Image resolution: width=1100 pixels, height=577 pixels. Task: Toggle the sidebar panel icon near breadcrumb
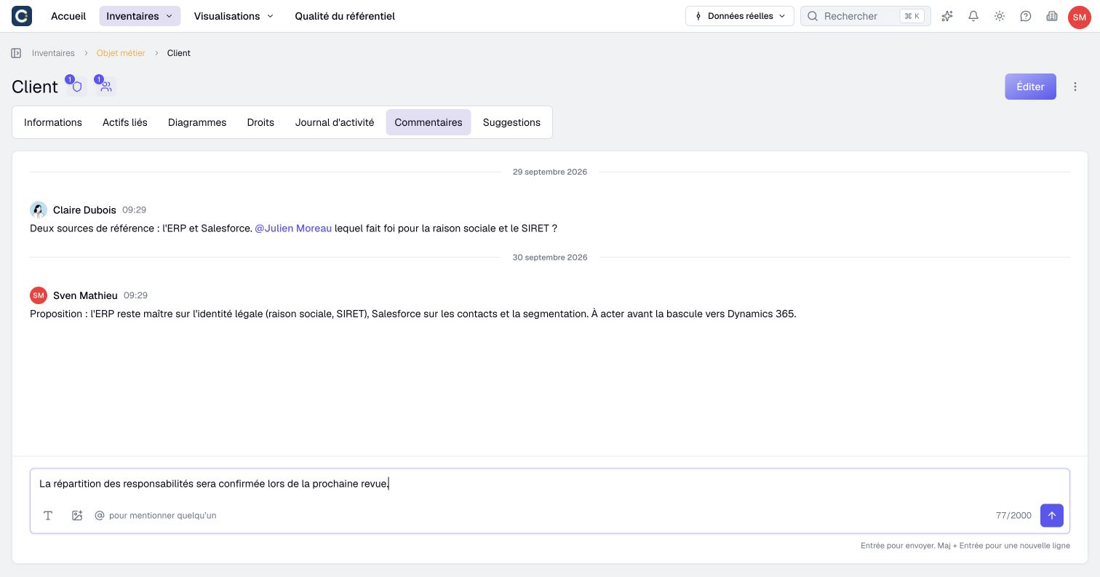[16, 53]
